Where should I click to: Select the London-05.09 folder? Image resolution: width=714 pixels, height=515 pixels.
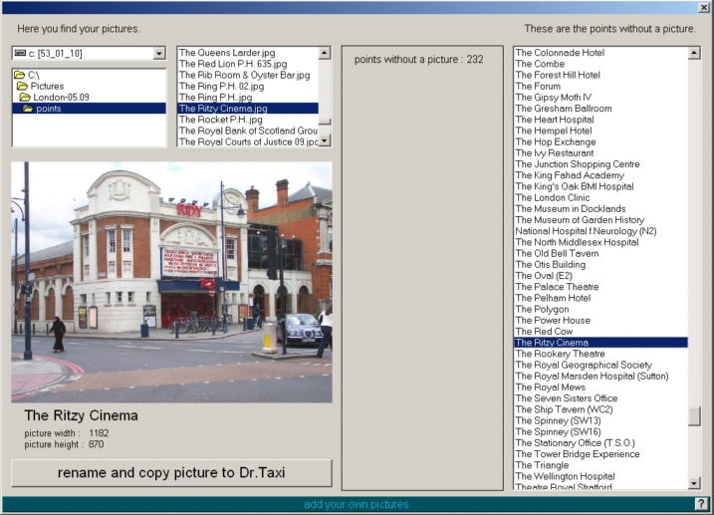coord(60,98)
